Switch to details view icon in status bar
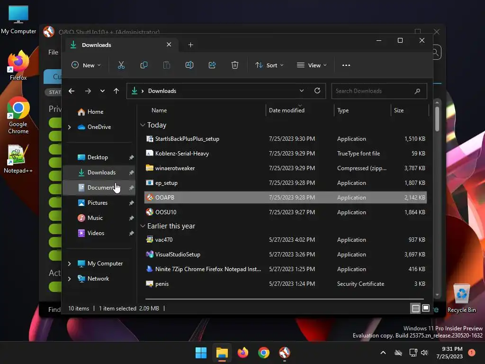 (x=416, y=308)
